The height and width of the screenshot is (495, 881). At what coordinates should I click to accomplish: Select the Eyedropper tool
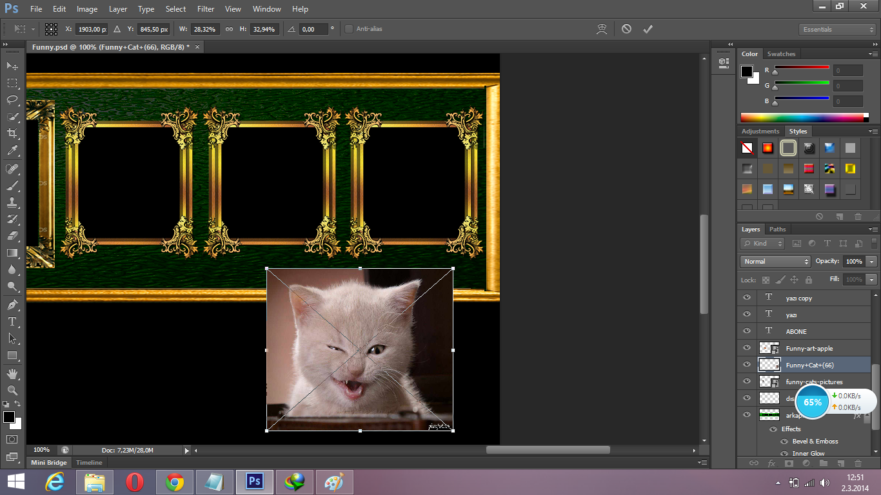pyautogui.click(x=12, y=150)
